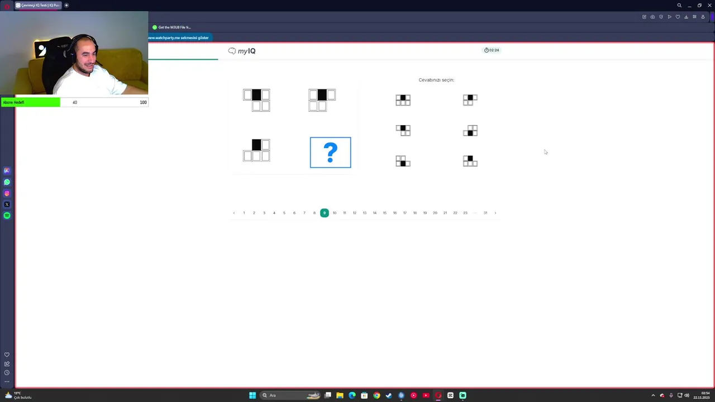The width and height of the screenshot is (715, 402).
Task: Open the downloads toolbar icon
Action: click(686, 17)
